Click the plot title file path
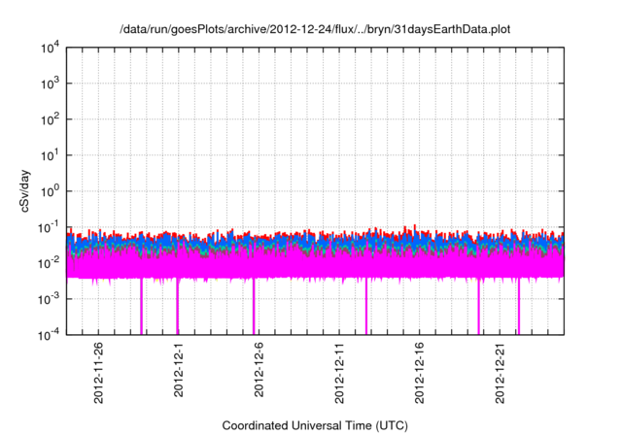This screenshot has height=435, width=622. click(314, 29)
